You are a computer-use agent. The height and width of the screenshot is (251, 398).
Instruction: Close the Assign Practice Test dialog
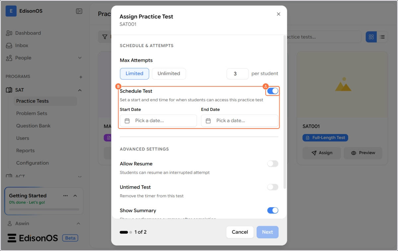click(x=278, y=14)
